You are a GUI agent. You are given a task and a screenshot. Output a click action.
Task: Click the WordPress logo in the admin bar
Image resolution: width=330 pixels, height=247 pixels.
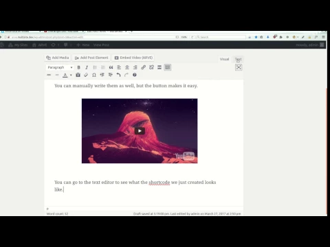[x=2, y=45]
